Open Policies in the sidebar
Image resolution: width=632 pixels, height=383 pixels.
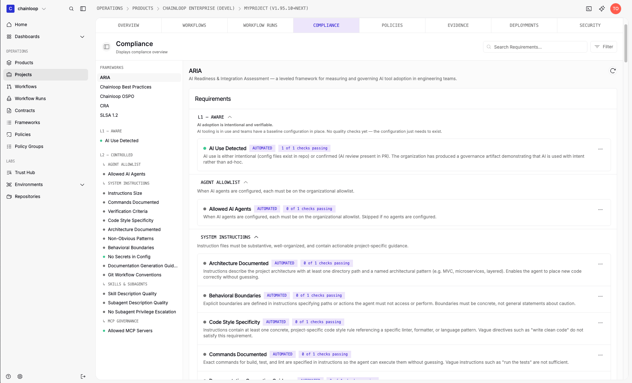[x=46, y=135]
